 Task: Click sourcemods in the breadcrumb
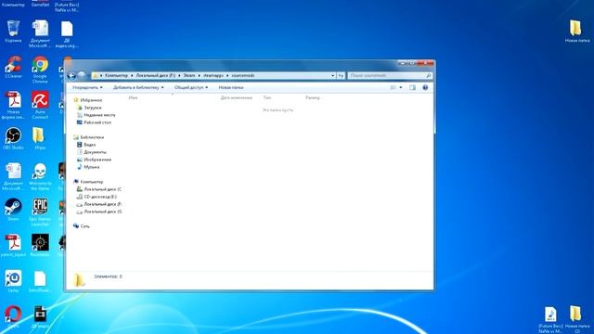coord(243,76)
